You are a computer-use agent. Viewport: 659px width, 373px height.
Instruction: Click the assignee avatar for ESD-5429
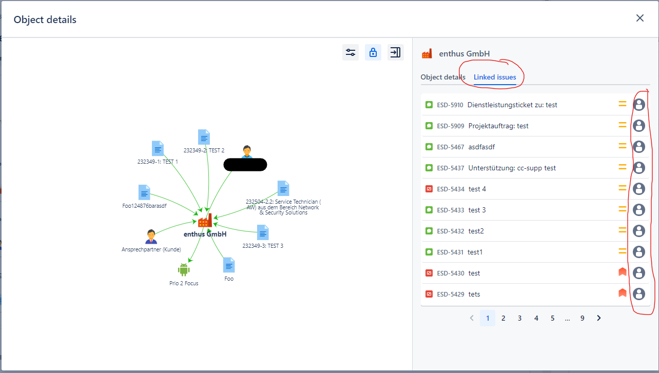(x=639, y=294)
